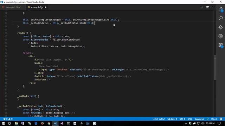Click the lightbulb status bar icon
Image resolution: width=225 pixels, height=126 pixels.
(x=208, y=119)
